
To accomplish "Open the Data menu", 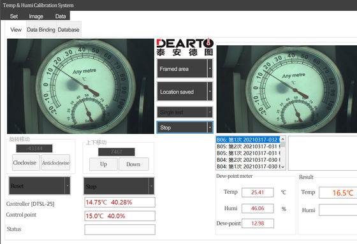I will pyautogui.click(x=61, y=16).
